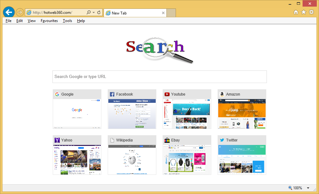This screenshot has width=319, height=194.
Task: Minimize the browser window
Action: pyautogui.click(x=290, y=4)
